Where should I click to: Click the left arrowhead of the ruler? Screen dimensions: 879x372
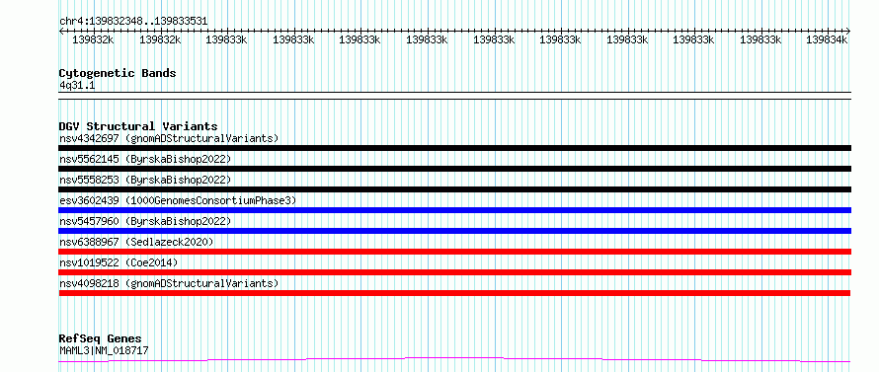pyautogui.click(x=61, y=31)
